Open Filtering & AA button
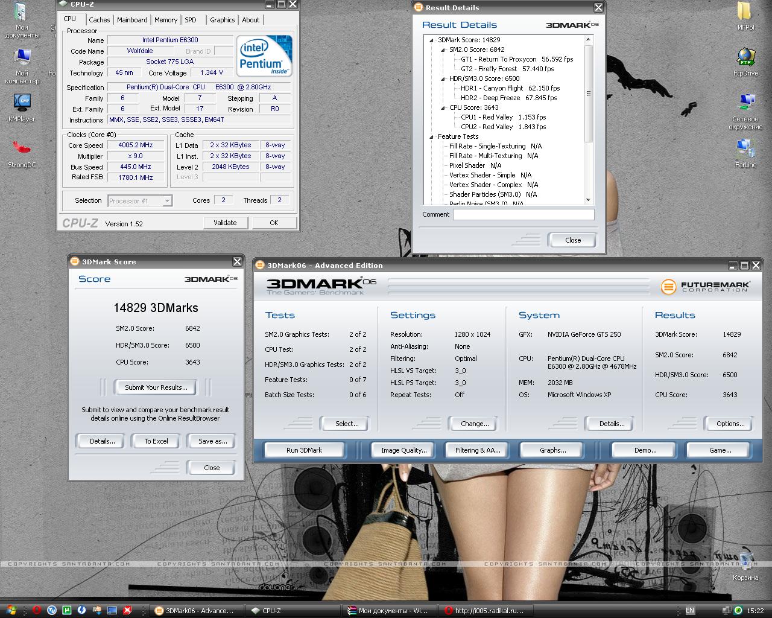772x618 pixels. [x=478, y=450]
